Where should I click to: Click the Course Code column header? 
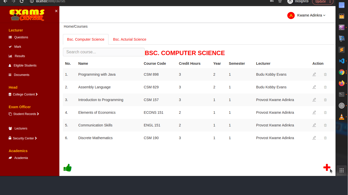pyautogui.click(x=155, y=63)
